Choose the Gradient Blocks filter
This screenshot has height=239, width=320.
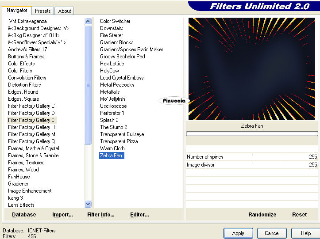[x=117, y=42]
